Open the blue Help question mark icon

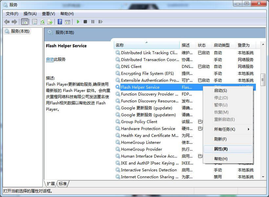60,22
